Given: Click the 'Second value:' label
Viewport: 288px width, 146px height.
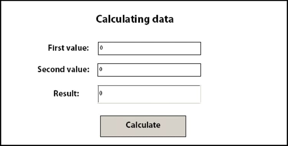Looking at the screenshot, I should [63, 70].
